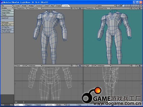Click the zoom magnifier of the Right viewport
This screenshot has height=107, width=143.
point(137,66)
